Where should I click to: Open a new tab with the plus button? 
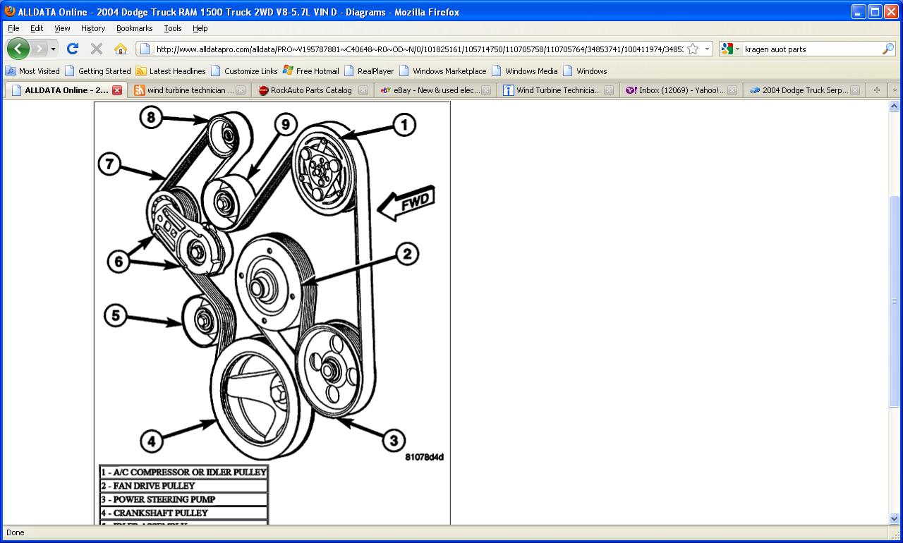[x=876, y=90]
